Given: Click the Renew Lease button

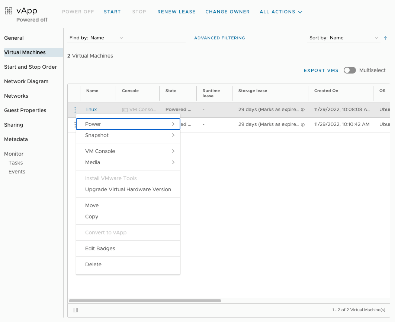Looking at the screenshot, I should [x=176, y=12].
